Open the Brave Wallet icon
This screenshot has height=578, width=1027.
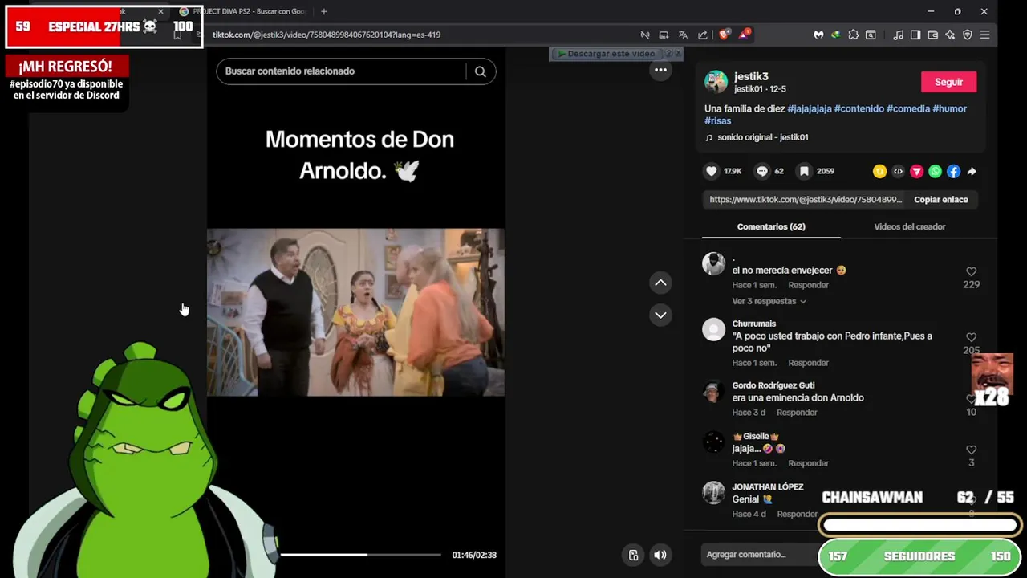(932, 35)
